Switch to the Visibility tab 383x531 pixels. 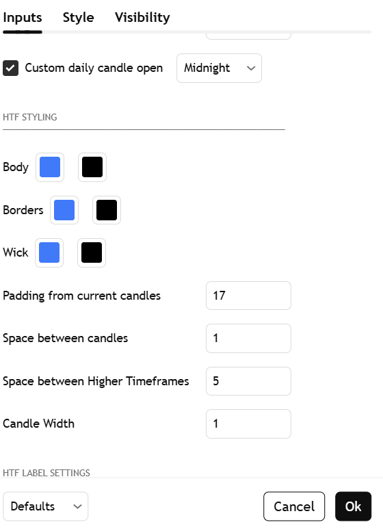click(x=142, y=17)
